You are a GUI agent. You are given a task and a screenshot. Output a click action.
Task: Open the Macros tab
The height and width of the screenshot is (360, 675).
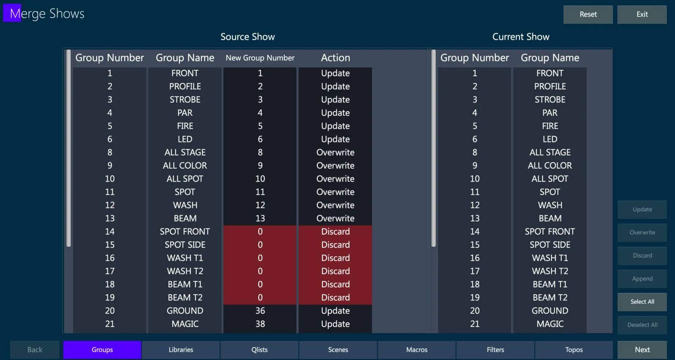[x=417, y=350]
